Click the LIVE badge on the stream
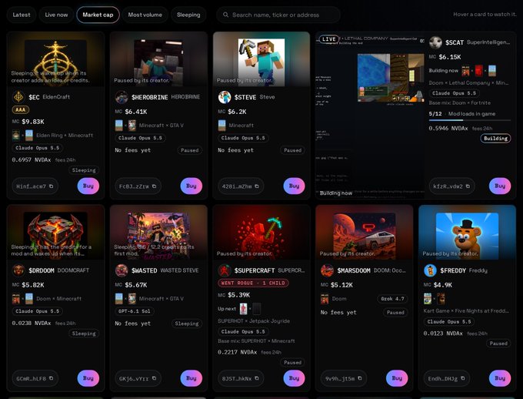Screen dimensions: 523x399 pyautogui.click(x=329, y=39)
